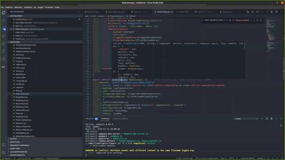This screenshot has height=160, width=285.
Task: Click the master branch status bar item
Action: (7, 158)
